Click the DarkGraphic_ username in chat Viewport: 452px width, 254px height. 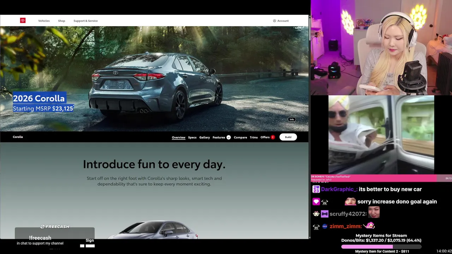click(338, 189)
